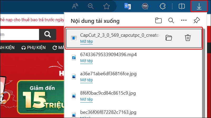
Task: Select the 674336795339094396.mp4 filename
Action: [x=108, y=55]
